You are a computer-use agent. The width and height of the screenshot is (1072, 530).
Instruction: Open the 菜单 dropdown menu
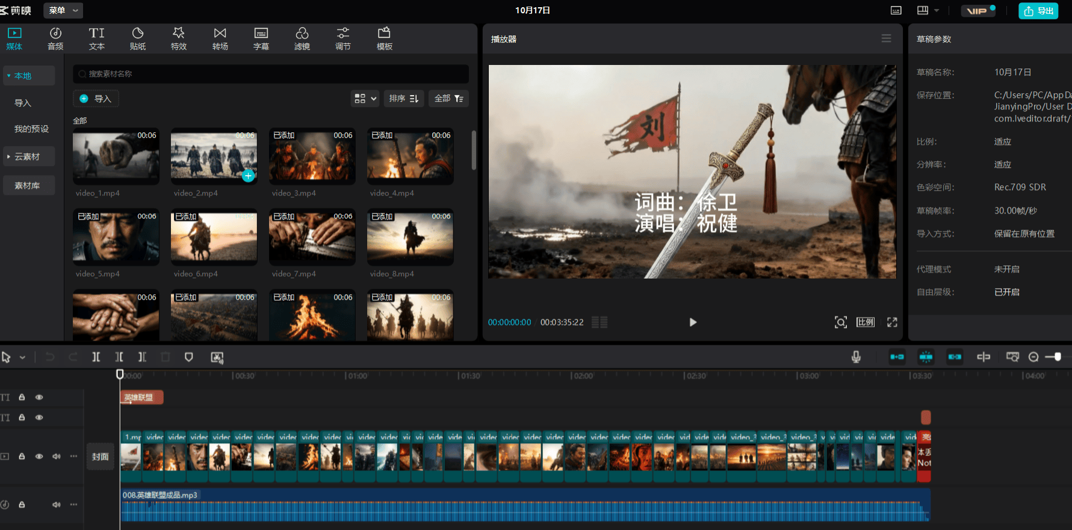pos(64,10)
